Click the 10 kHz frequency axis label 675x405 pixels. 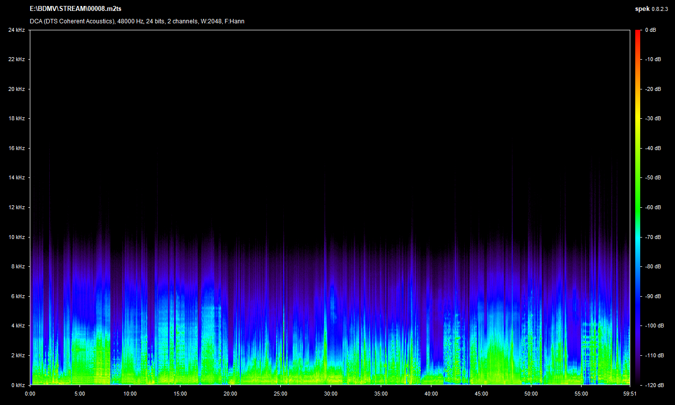pos(16,237)
